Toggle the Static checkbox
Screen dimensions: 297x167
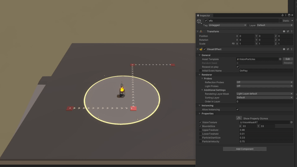click(x=281, y=20)
